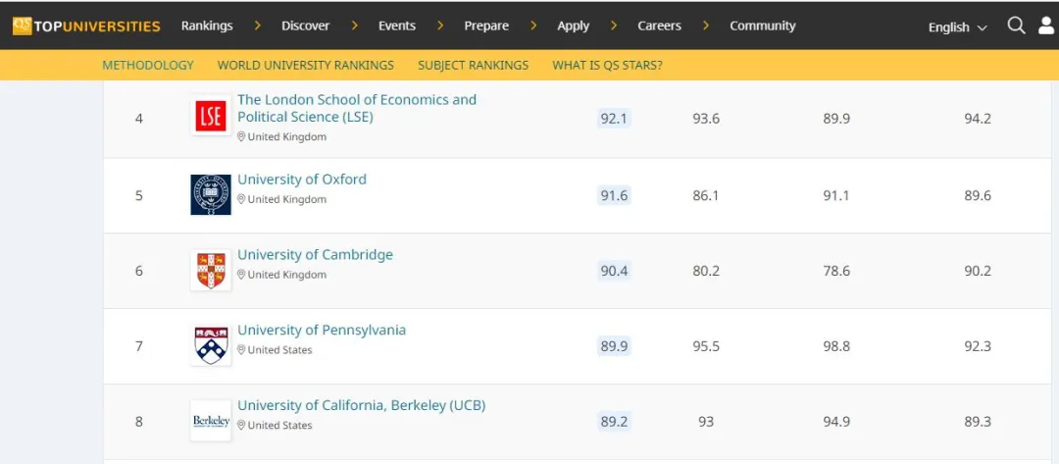Image resolution: width=1059 pixels, height=464 pixels.
Task: Expand the chevron after Events
Action: click(x=440, y=26)
